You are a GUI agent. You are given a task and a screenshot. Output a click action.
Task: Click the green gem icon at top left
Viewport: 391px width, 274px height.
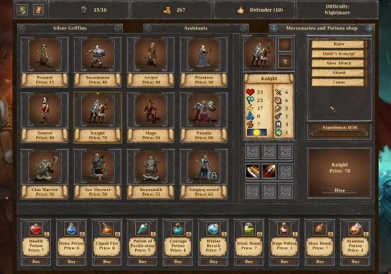click(22, 10)
